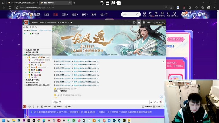Viewport: 219px width, 123px height.
Task: Open the 麦序模式 mode dropdown
Action: point(27,30)
